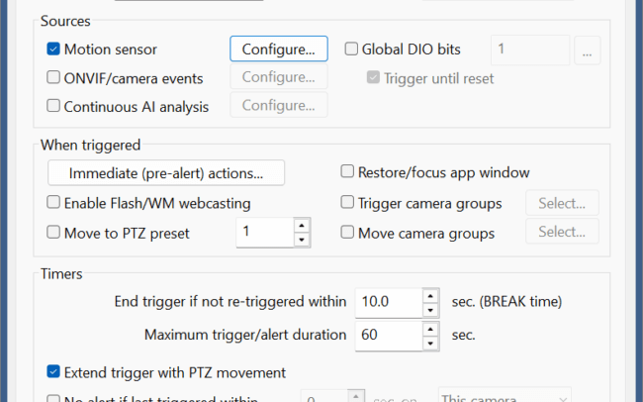643x402 pixels.
Task: Open the Global DIO bits ellipsis button
Action: click(x=588, y=50)
